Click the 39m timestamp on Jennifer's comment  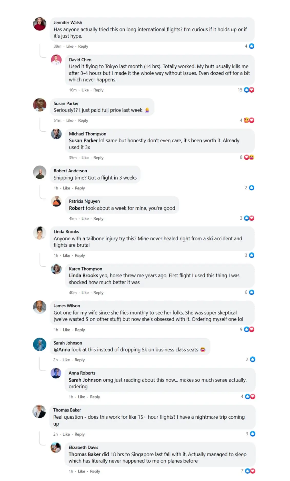57,46
